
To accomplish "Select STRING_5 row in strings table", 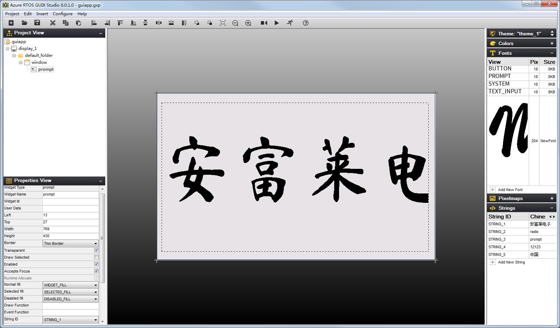I will (522, 254).
